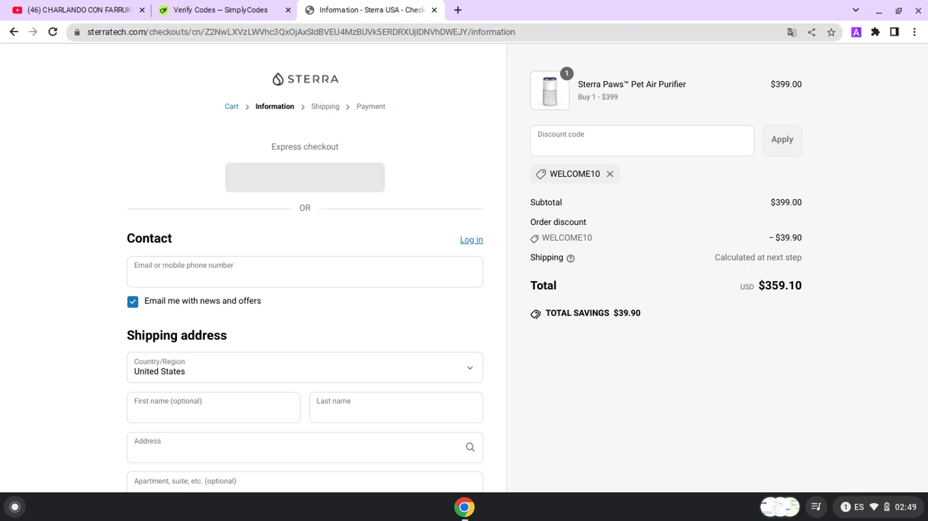Open the Chrome three-dot menu
This screenshot has width=928, height=521.
click(914, 32)
